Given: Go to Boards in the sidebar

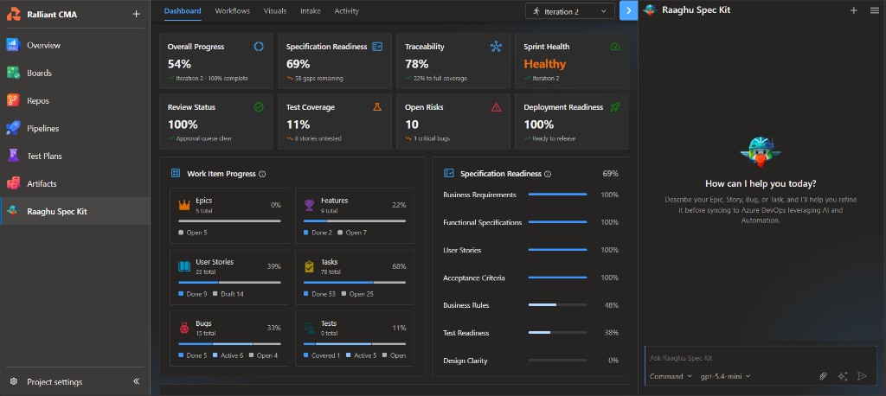Looking at the screenshot, I should 74,73.
